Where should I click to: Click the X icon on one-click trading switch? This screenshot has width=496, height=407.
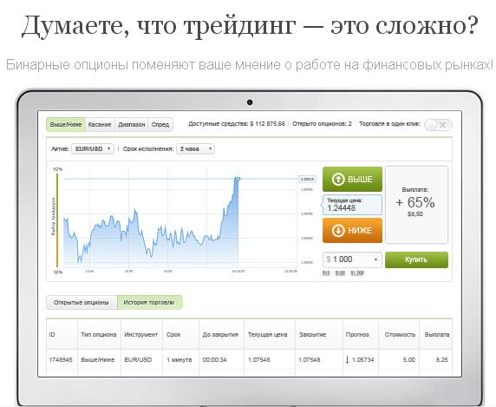(443, 125)
